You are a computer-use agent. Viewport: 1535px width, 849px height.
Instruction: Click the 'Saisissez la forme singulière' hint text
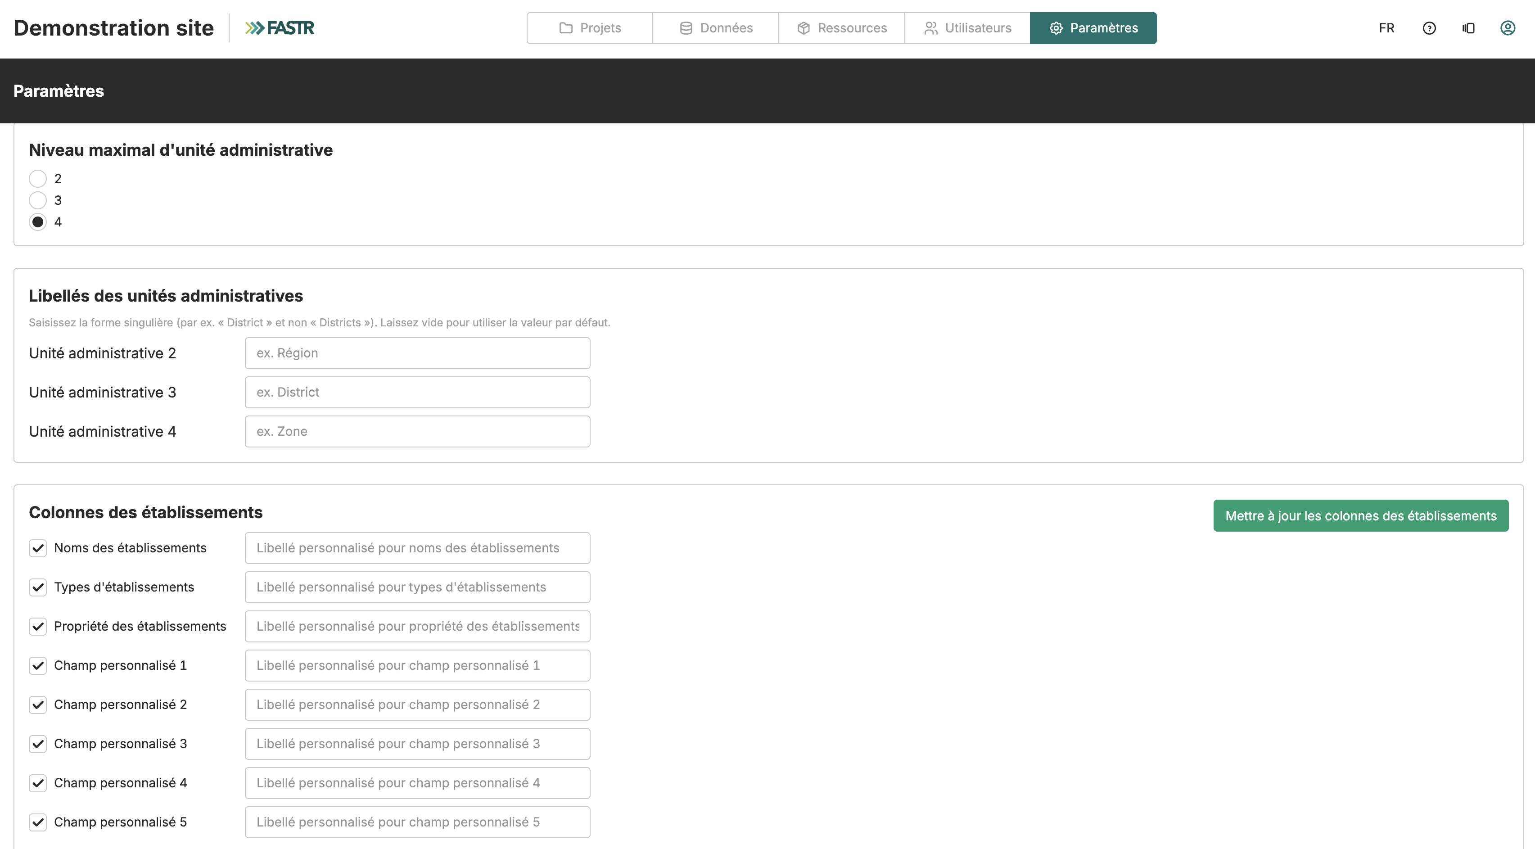click(x=320, y=322)
